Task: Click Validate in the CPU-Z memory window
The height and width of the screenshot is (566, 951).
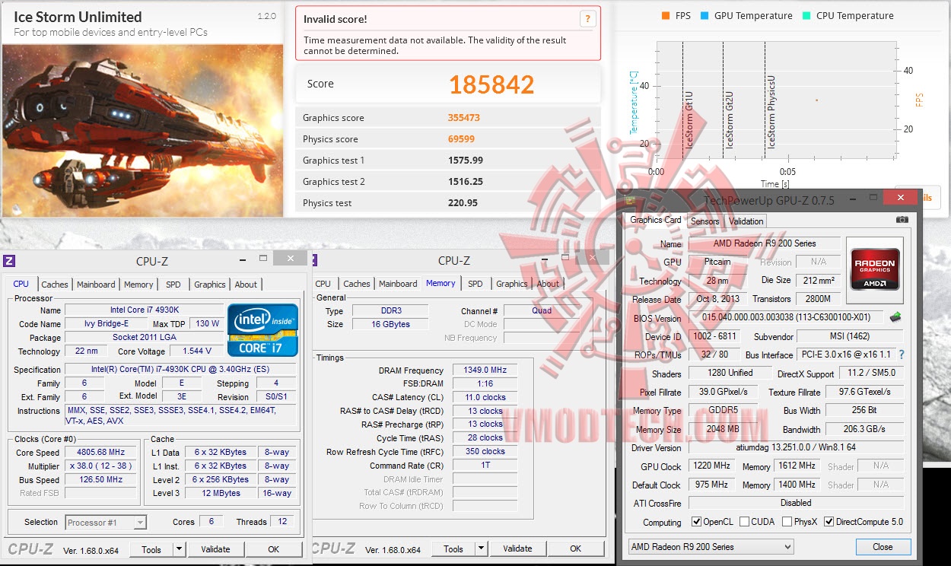Action: [x=517, y=549]
